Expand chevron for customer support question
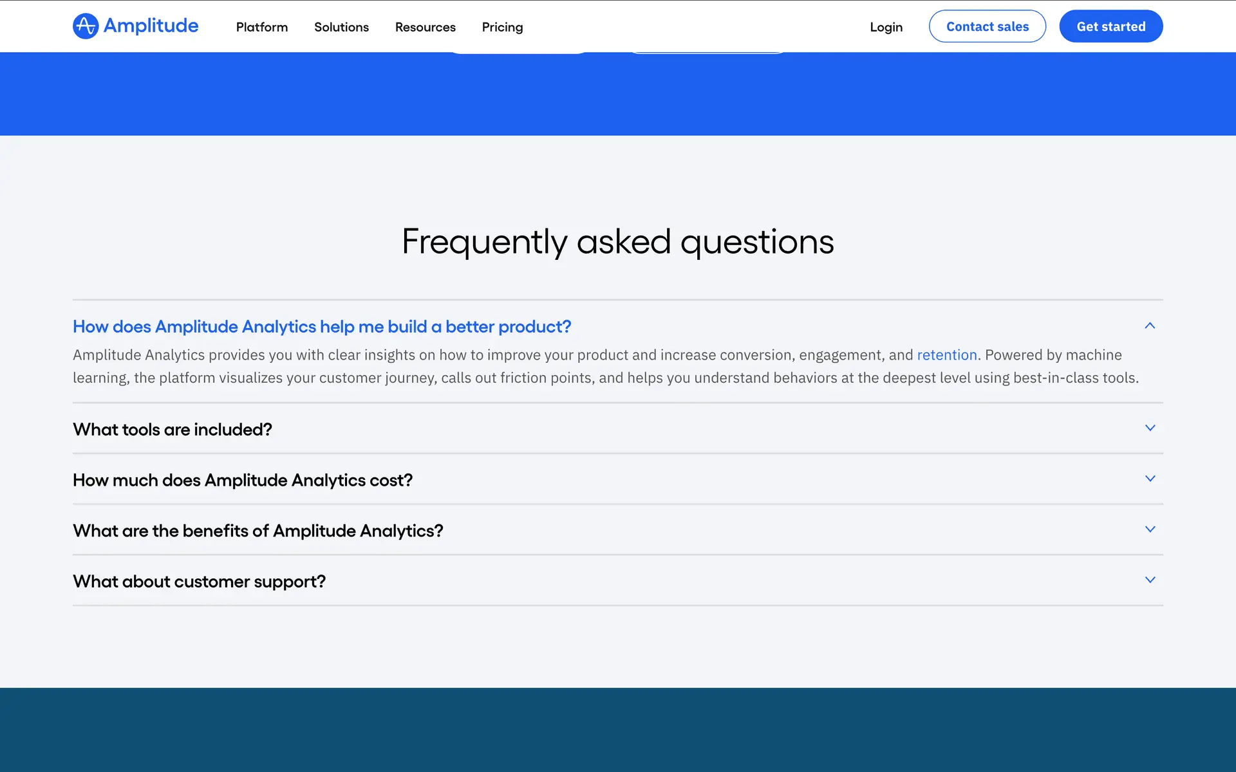Viewport: 1236px width, 772px height. pyautogui.click(x=1150, y=580)
